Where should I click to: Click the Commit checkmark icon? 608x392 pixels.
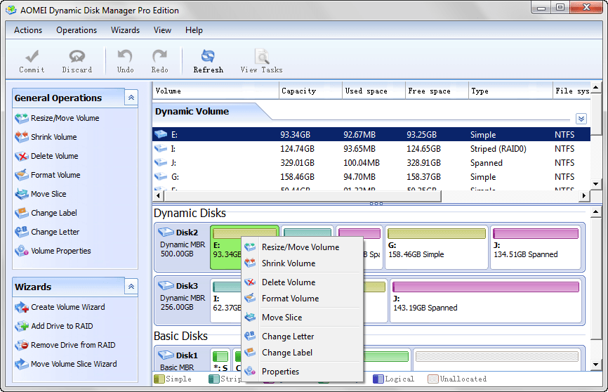32,57
